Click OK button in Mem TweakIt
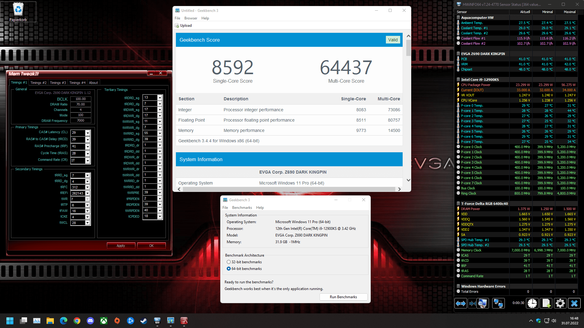 point(151,246)
